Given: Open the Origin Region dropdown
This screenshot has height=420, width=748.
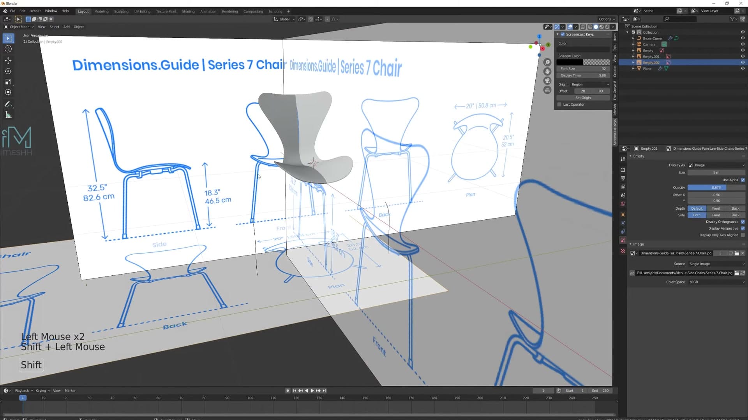Looking at the screenshot, I should (590, 84).
